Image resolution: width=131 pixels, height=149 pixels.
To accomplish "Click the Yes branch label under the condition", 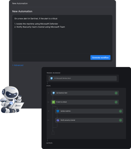I will tap(55, 106).
